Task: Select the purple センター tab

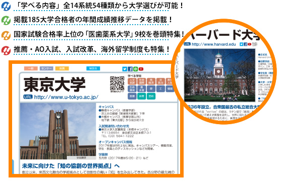Action: click(x=46, y=68)
